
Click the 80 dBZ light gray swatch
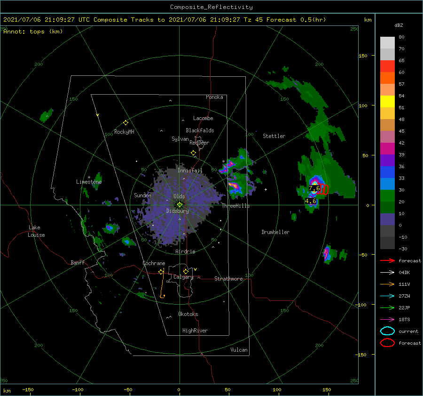point(387,43)
